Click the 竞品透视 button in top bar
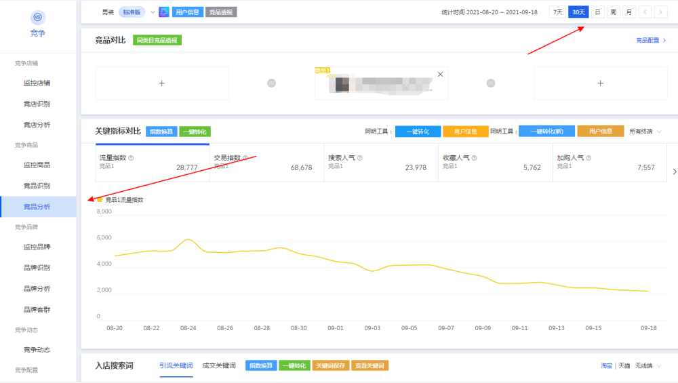Viewport: 678px width, 383px height. (221, 12)
